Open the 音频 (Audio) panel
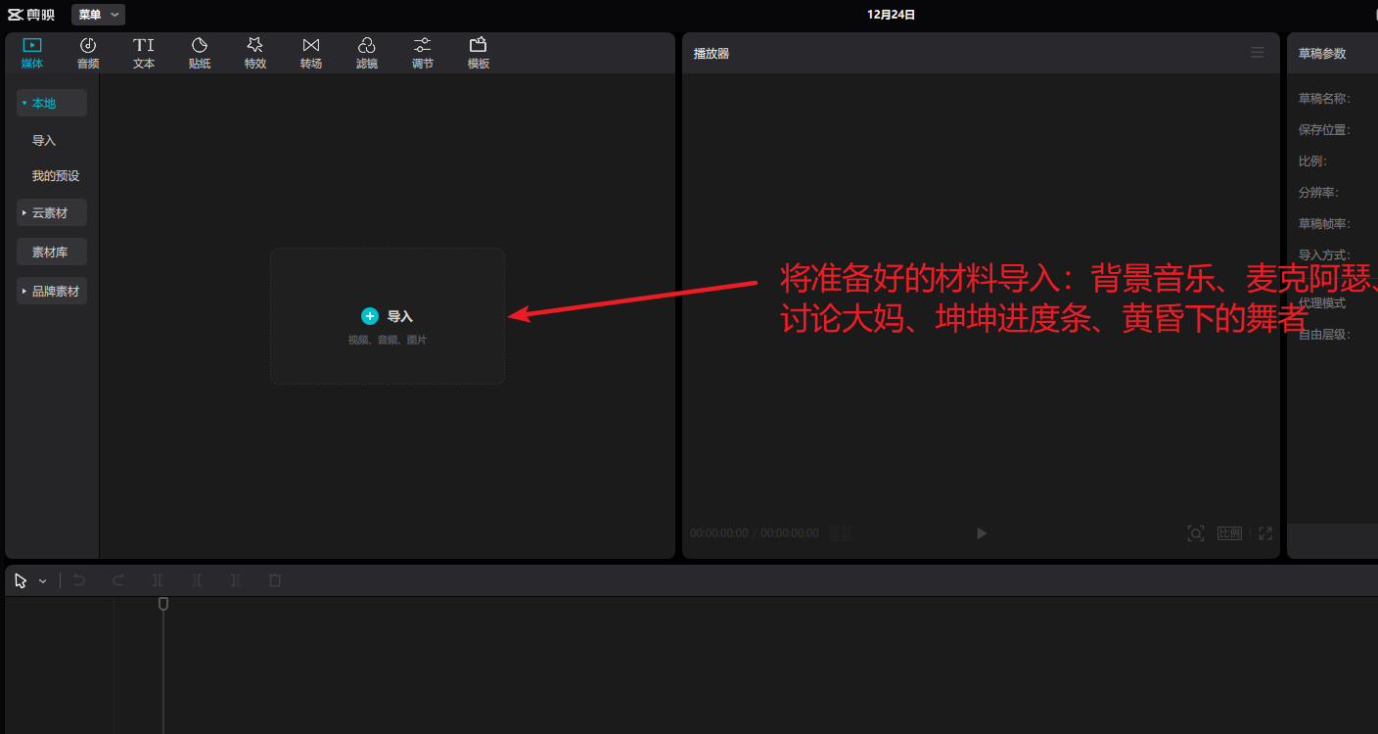The height and width of the screenshot is (734, 1378). [x=88, y=53]
